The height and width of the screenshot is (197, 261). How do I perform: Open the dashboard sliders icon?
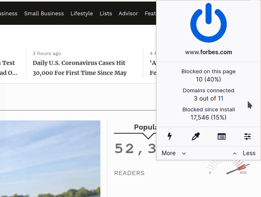247,136
